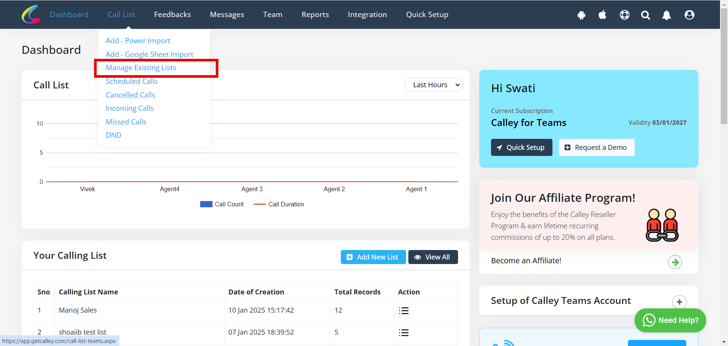Click the search magnifier icon

pyautogui.click(x=645, y=15)
